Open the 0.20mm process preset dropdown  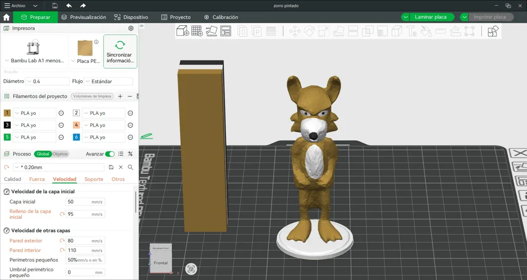59,167
